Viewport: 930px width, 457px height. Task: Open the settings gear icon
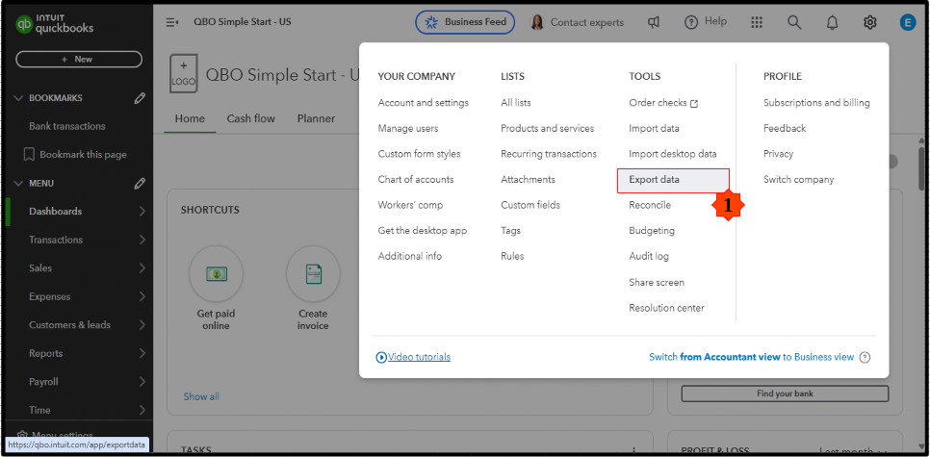tap(870, 22)
